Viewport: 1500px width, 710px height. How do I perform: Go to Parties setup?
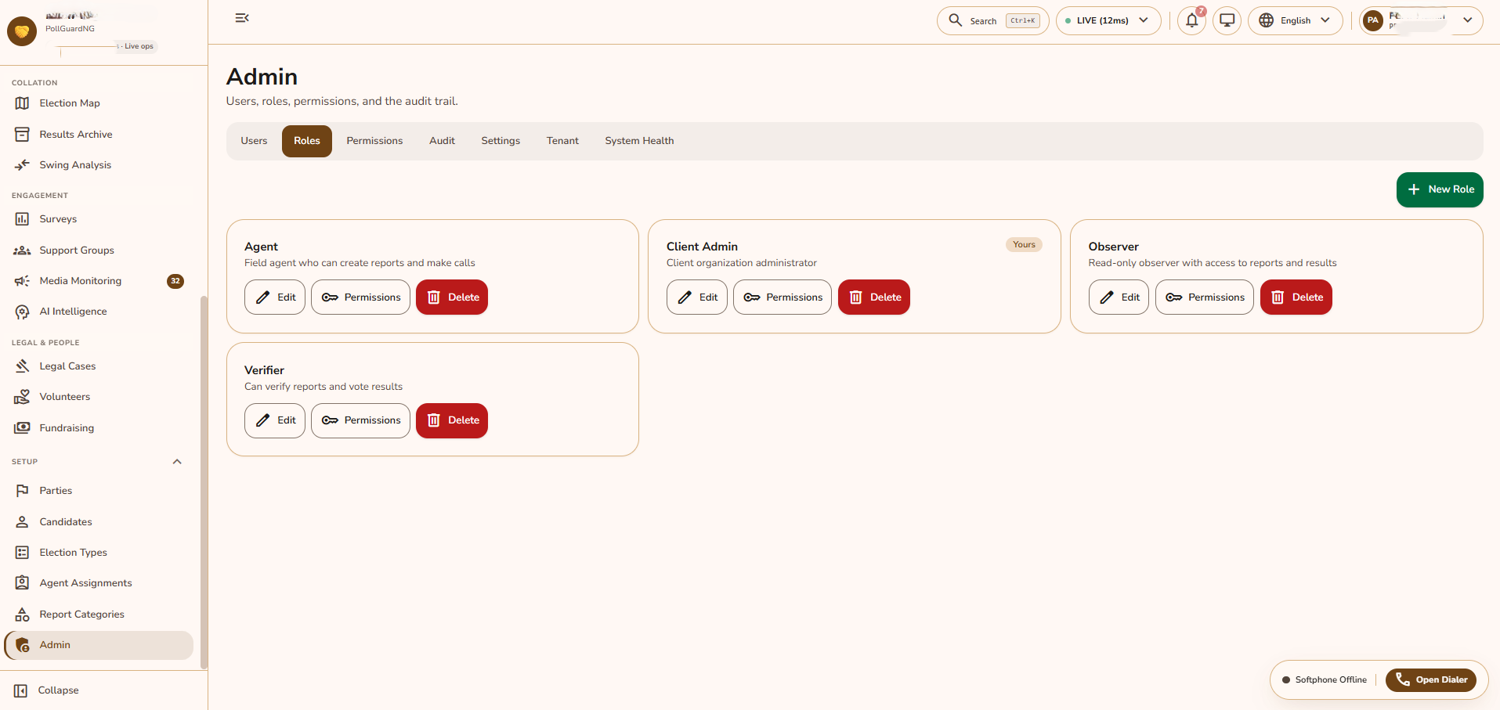(99, 491)
